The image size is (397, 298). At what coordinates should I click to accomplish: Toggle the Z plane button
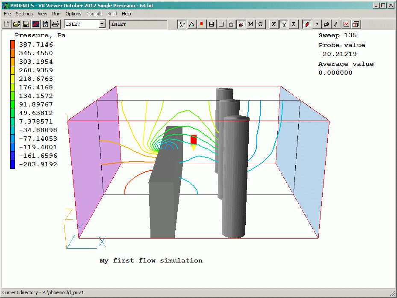[x=293, y=24]
